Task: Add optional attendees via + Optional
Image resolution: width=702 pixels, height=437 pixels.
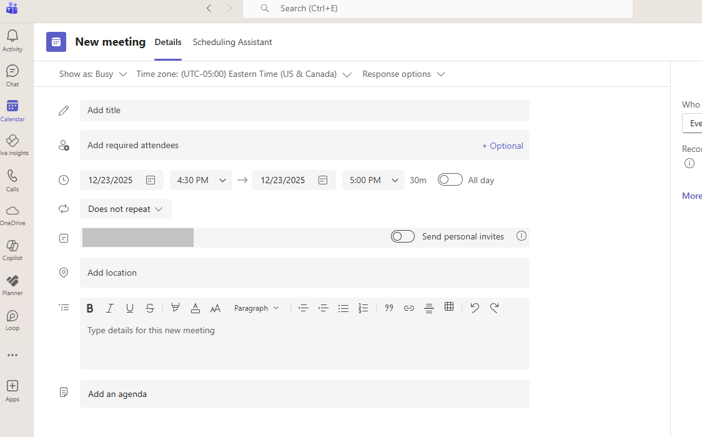Action: point(502,146)
